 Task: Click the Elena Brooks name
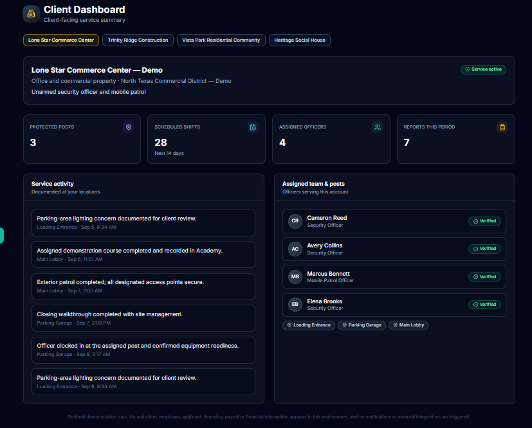324,301
